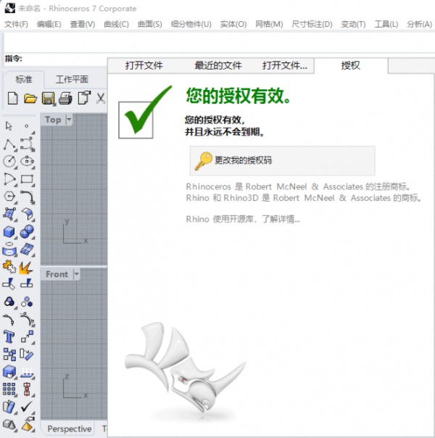
Task: Select the Polyline tool
Action: pyautogui.click(x=9, y=144)
